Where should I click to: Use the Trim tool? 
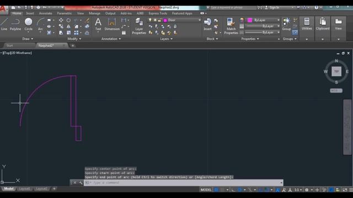pyautogui.click(x=76, y=20)
